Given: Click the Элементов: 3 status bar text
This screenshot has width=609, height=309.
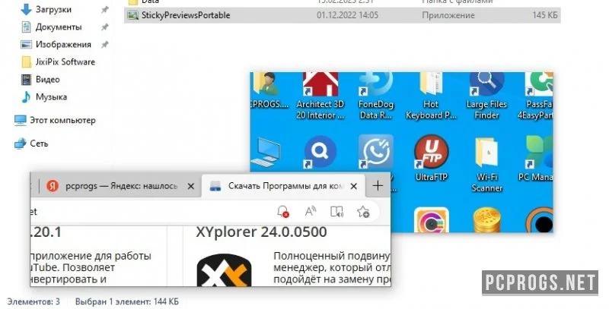Looking at the screenshot, I should tap(33, 301).
